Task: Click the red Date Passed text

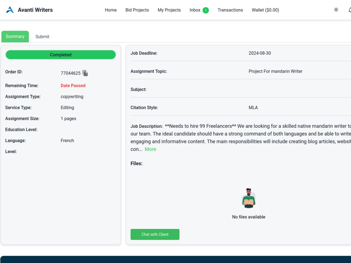Action: pos(73,86)
